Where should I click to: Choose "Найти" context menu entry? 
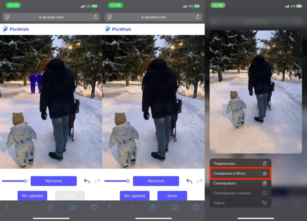(240, 203)
